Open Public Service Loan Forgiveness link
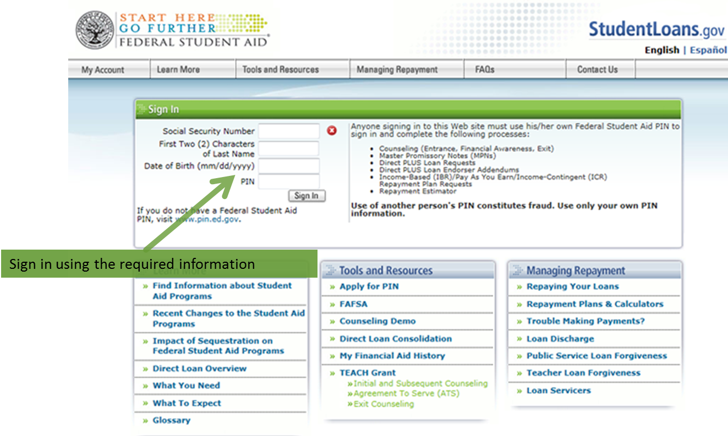This screenshot has height=436, width=728. pos(596,356)
